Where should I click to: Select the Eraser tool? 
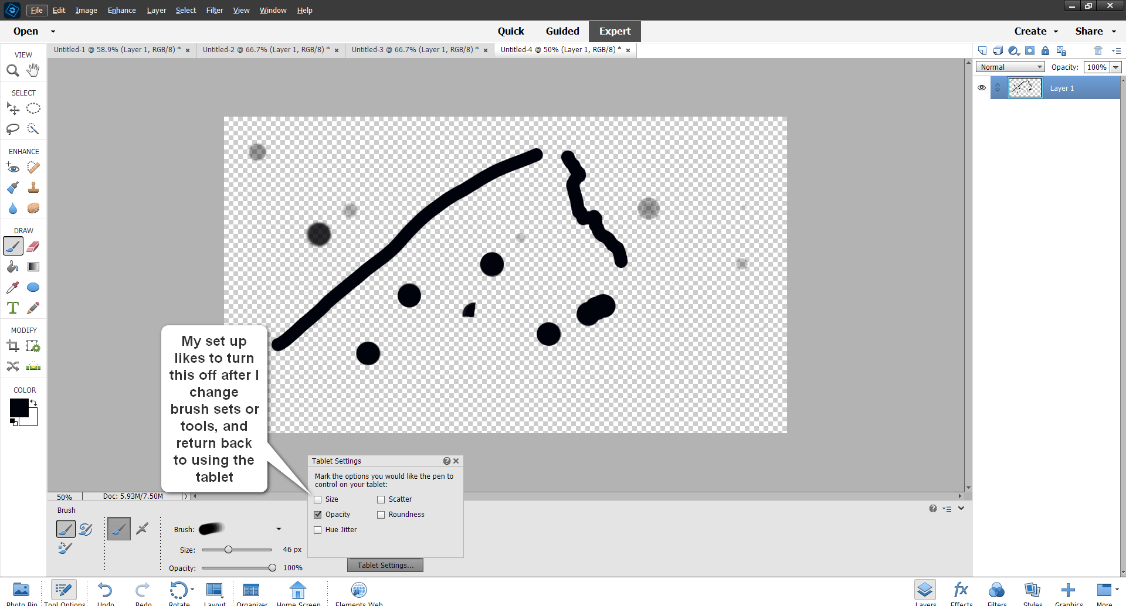click(33, 246)
